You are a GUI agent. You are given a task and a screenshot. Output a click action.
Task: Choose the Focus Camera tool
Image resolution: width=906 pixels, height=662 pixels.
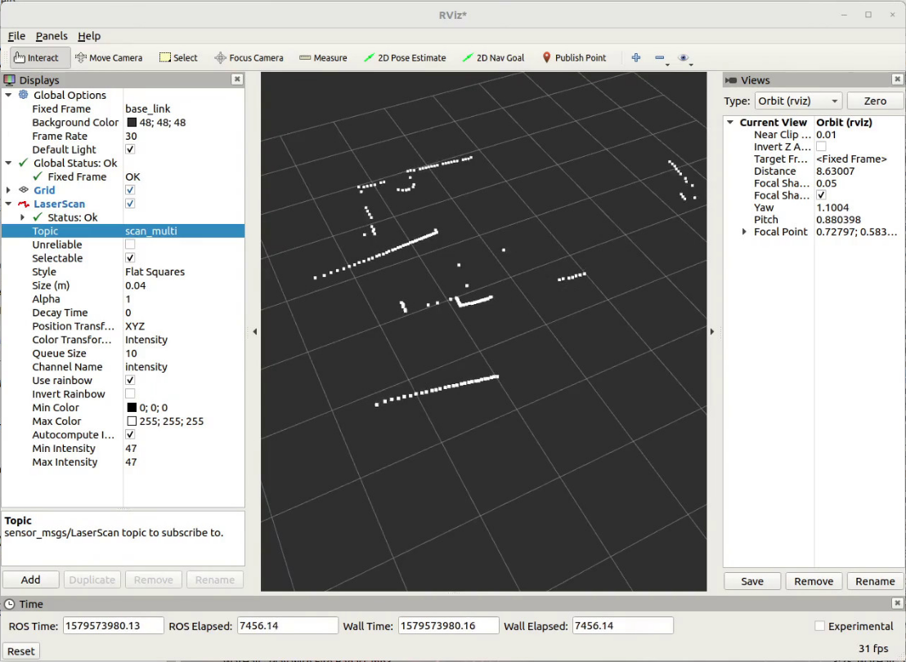pyautogui.click(x=249, y=58)
